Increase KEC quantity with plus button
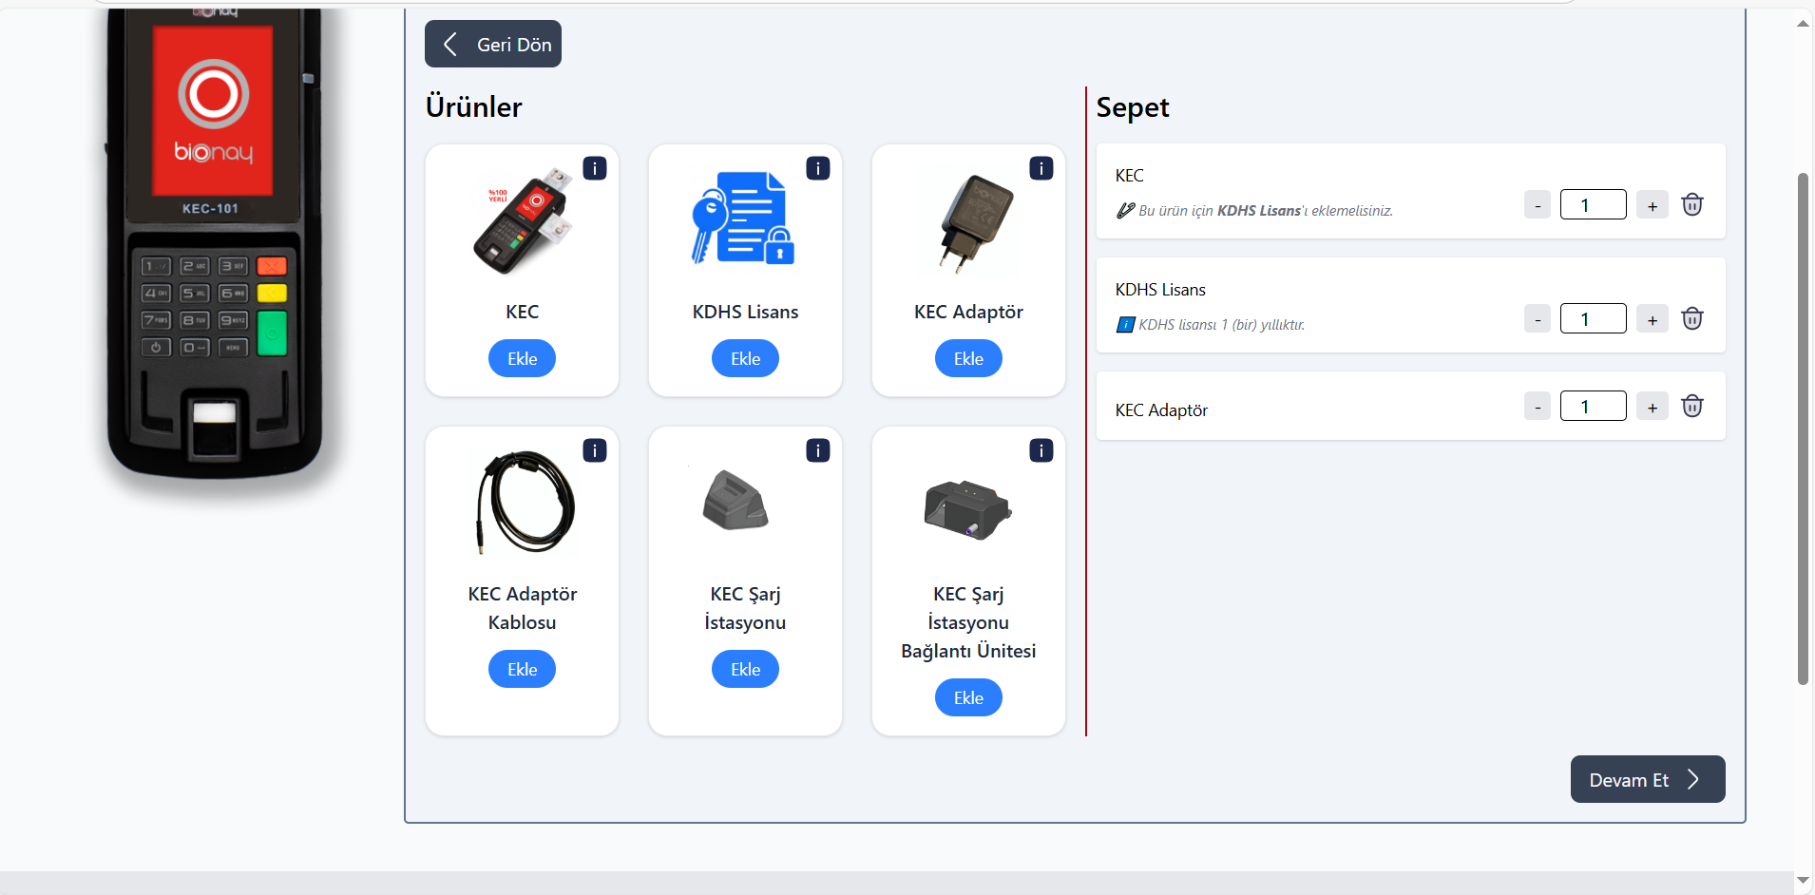This screenshot has width=1815, height=895. click(x=1652, y=205)
